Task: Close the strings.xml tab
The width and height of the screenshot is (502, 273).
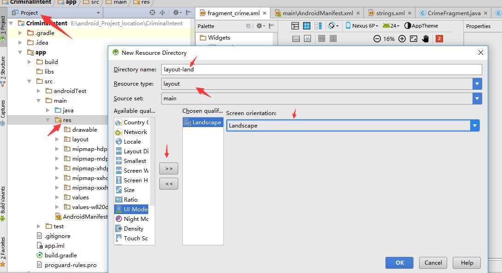Action: [409, 13]
